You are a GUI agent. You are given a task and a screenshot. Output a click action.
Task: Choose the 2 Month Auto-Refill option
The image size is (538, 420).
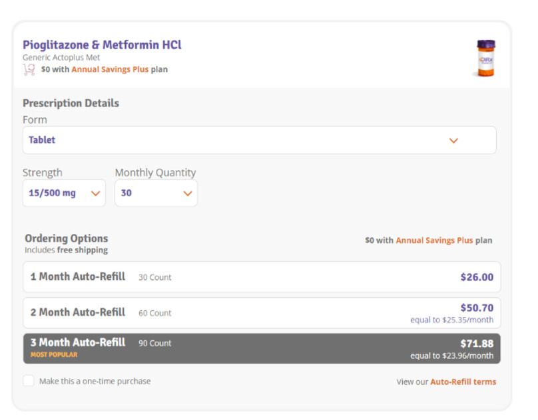262,313
